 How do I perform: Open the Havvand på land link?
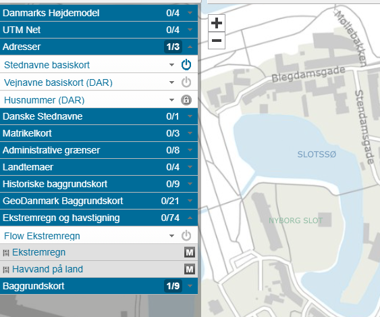point(47,269)
